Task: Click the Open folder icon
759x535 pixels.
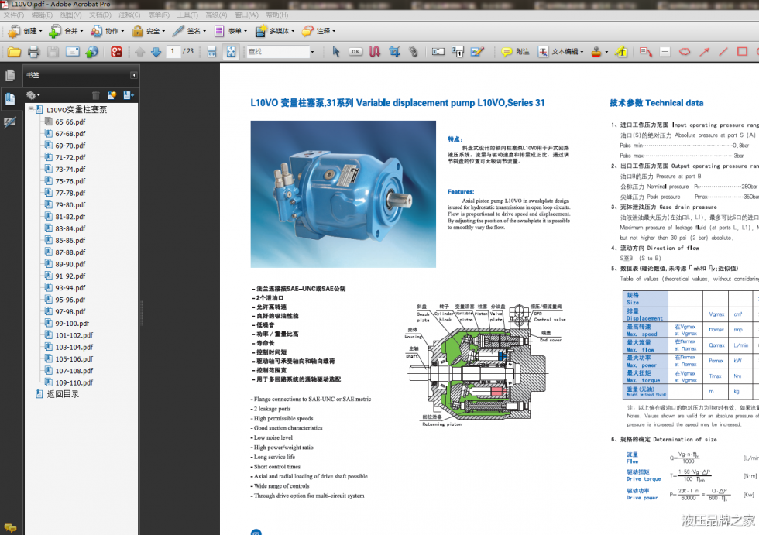Action: (14, 52)
